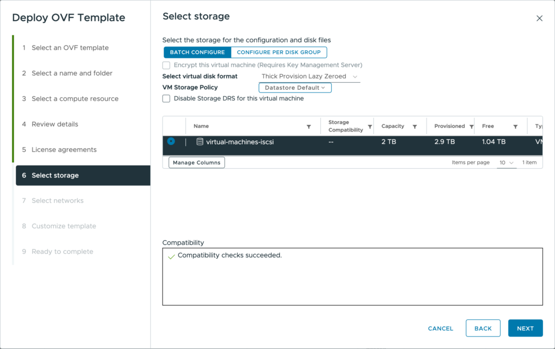Enable Disable Storage DRS checkbox
555x349 pixels.
(x=166, y=98)
